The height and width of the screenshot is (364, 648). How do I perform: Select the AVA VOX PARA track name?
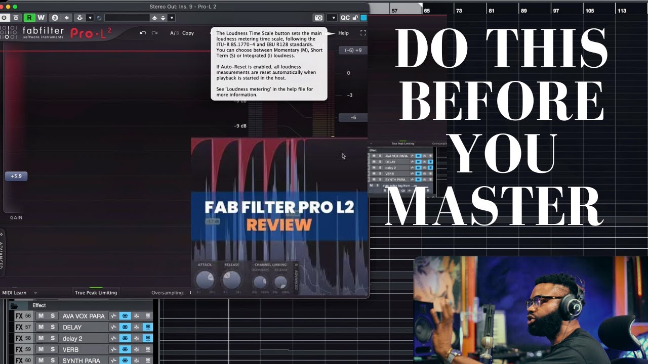click(84, 316)
